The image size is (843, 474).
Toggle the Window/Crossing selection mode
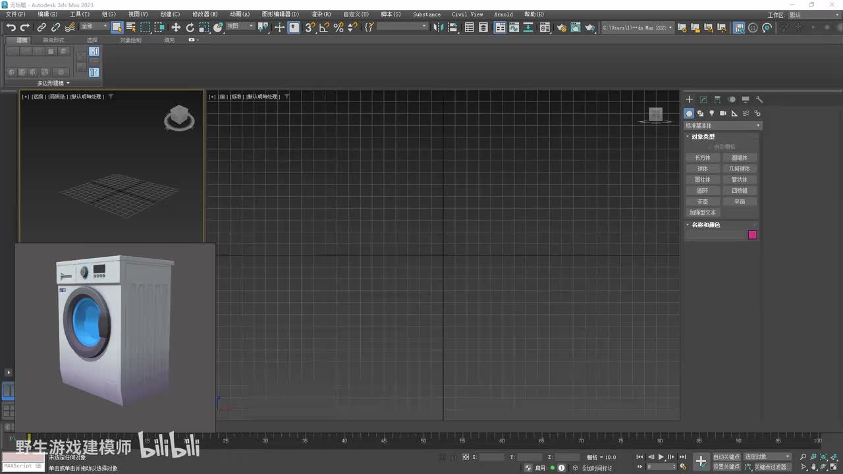159,27
